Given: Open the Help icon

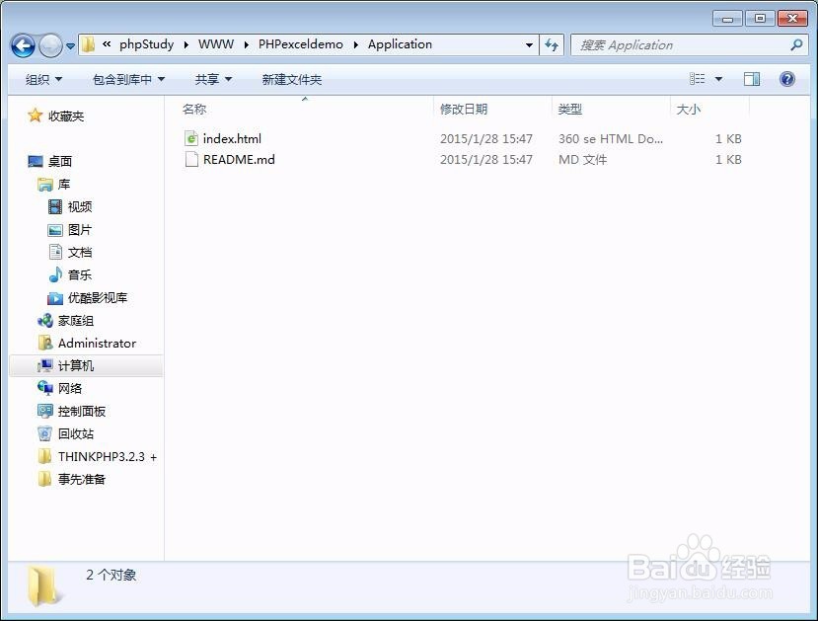Looking at the screenshot, I should click(x=786, y=79).
